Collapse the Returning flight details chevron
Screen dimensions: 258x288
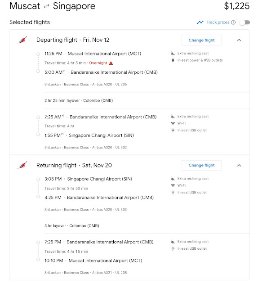[239, 166]
